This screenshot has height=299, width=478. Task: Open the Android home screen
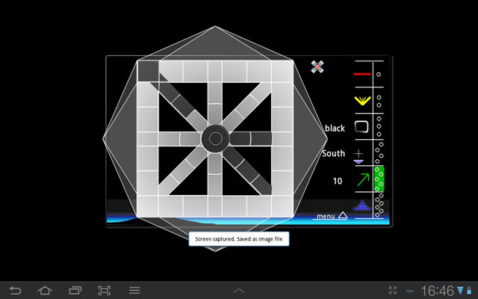click(45, 290)
